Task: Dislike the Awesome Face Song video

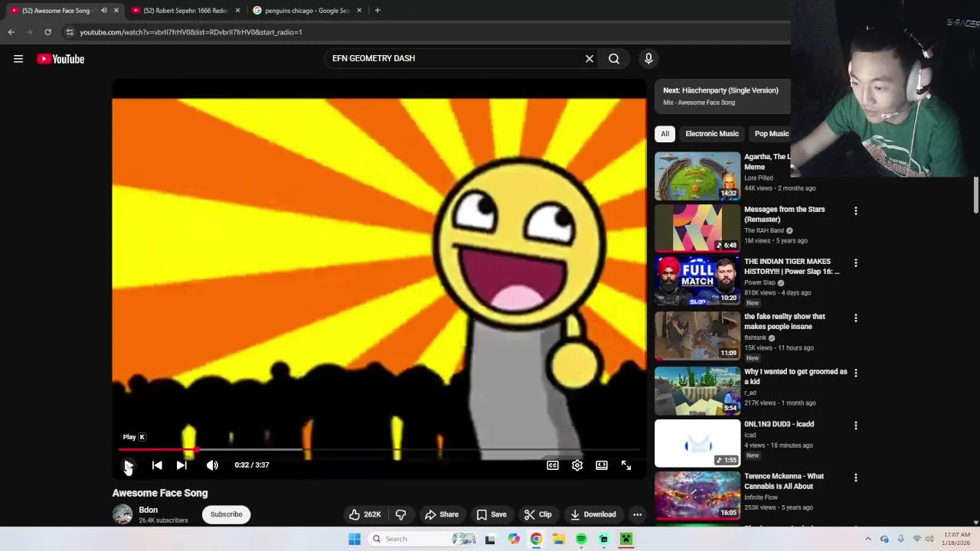Action: 400,514
